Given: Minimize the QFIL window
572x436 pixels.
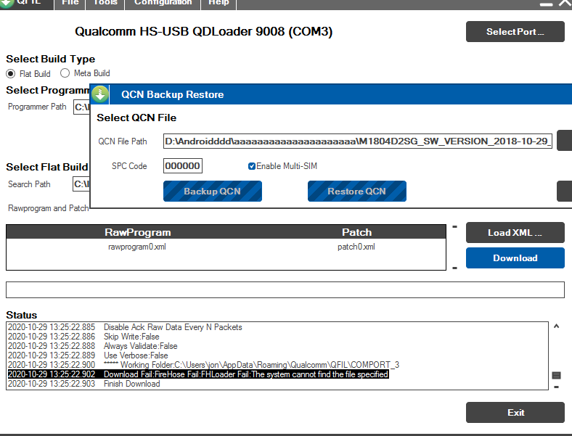Looking at the screenshot, I should (x=546, y=4).
